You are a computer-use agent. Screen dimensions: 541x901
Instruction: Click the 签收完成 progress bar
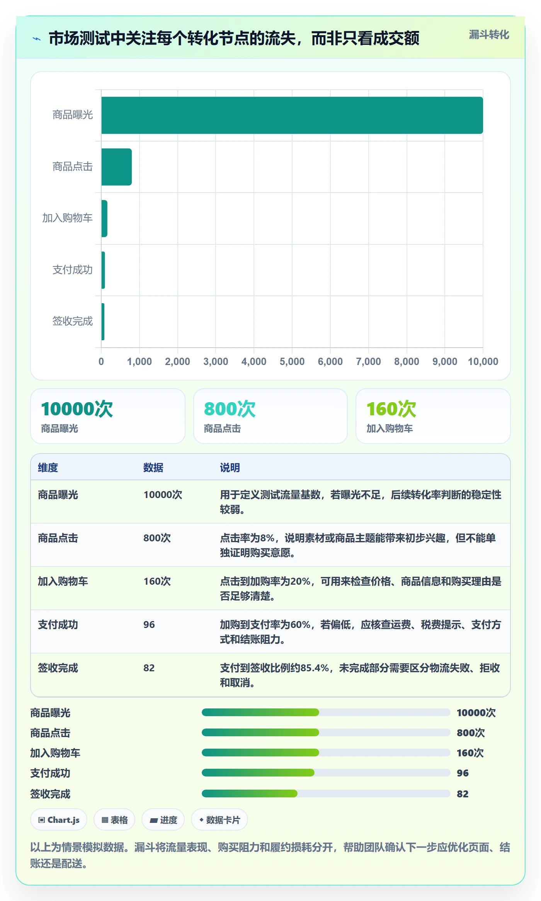pos(326,793)
